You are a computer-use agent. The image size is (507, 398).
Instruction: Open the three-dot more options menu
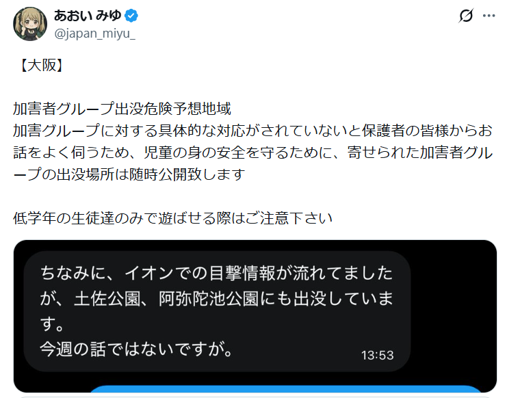click(489, 16)
